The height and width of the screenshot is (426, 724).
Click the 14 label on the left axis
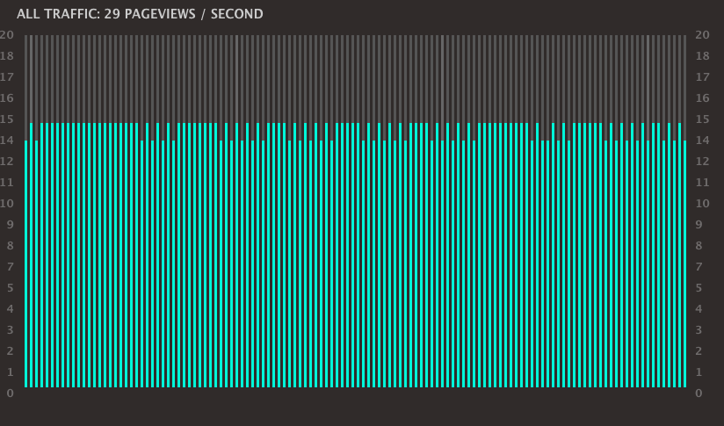7,141
